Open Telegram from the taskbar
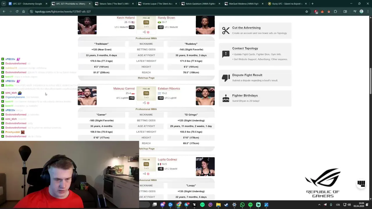This screenshot has width=372, height=209. click(x=186, y=205)
